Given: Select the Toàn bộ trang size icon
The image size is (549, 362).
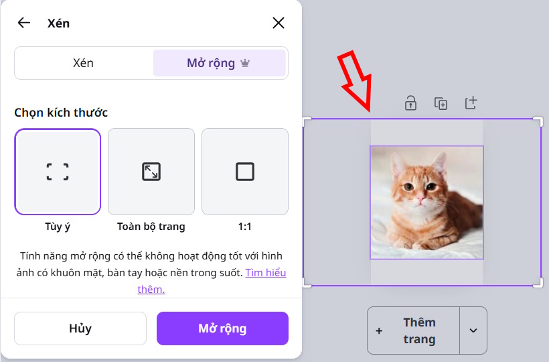Looking at the screenshot, I should [x=151, y=172].
